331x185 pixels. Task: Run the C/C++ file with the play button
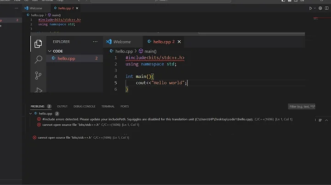[x=310, y=8]
